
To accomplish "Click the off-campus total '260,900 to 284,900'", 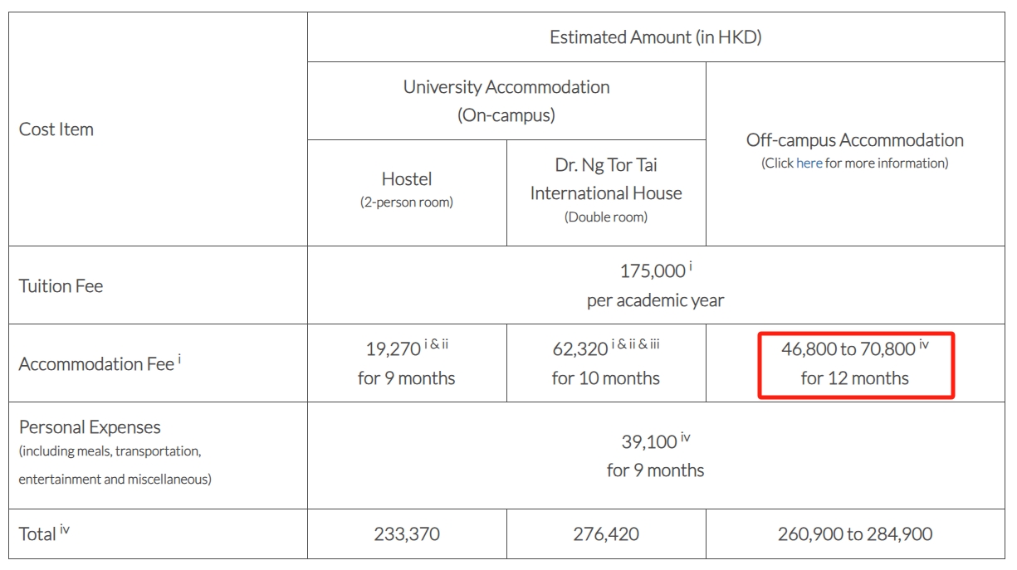I will click(855, 534).
